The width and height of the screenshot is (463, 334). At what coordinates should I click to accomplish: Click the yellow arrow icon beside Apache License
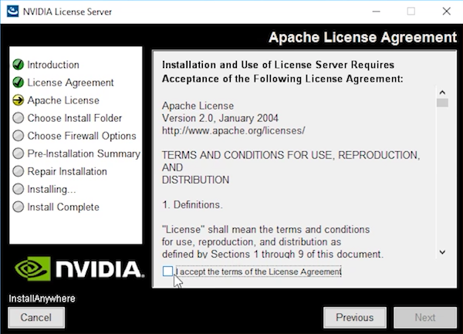[19, 100]
